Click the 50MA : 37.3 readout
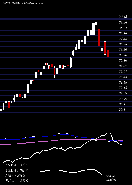 (x=16, y=165)
